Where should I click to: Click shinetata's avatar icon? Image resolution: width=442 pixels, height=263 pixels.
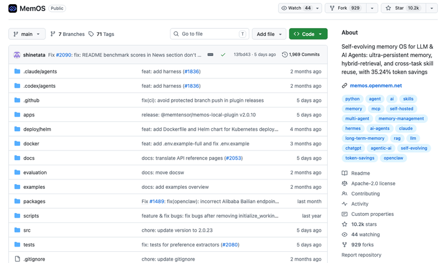point(17,55)
